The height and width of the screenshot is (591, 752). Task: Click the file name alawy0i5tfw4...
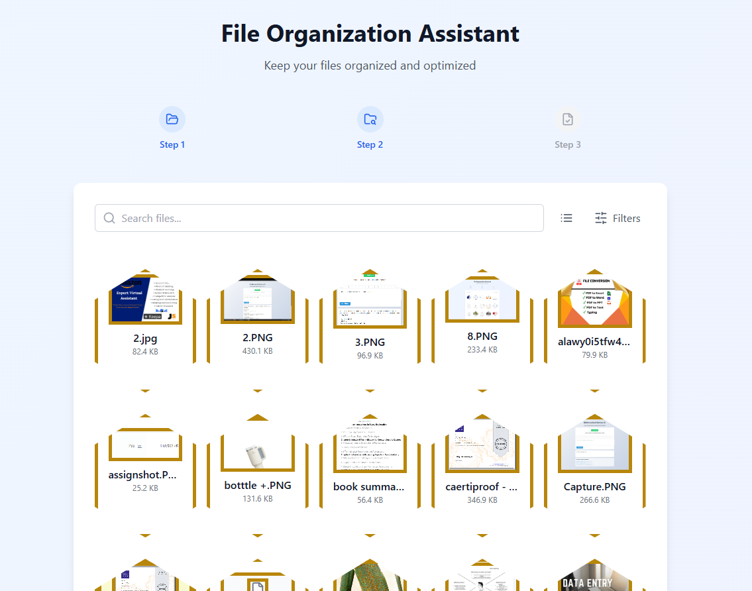(594, 342)
